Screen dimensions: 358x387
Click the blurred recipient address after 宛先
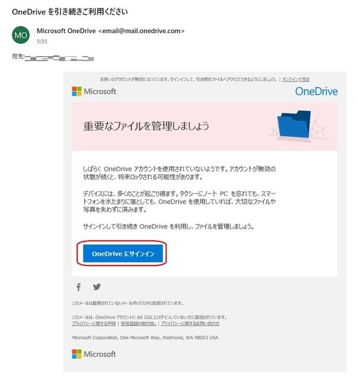coord(59,58)
